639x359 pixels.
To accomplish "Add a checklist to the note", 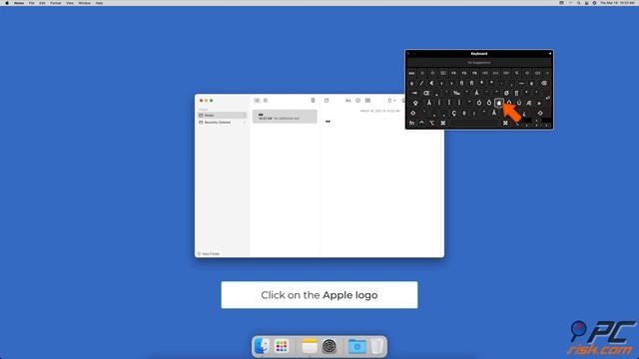I will coord(357,100).
